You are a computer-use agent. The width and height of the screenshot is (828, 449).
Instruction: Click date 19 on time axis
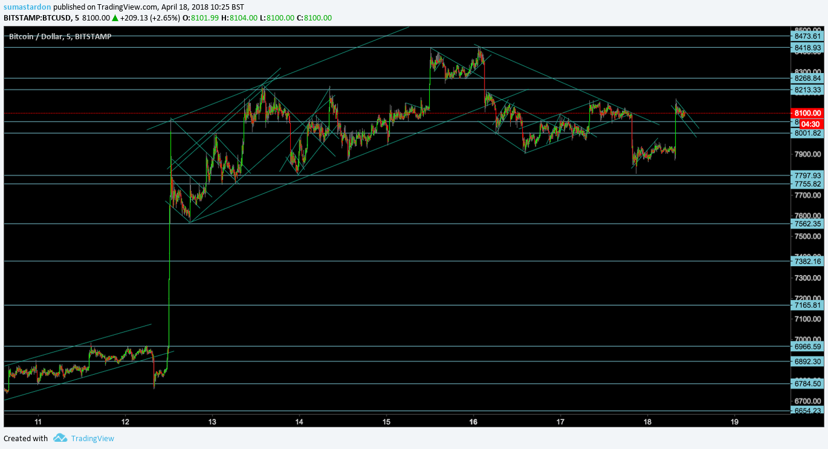734,422
